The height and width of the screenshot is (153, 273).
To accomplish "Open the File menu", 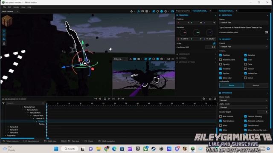I will click(x=4, y=7).
